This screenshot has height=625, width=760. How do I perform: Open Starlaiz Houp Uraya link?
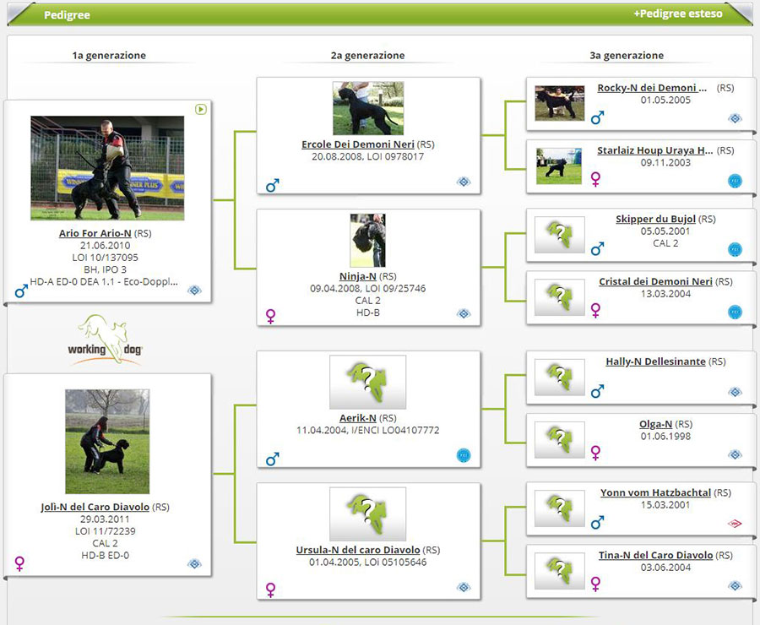point(654,150)
